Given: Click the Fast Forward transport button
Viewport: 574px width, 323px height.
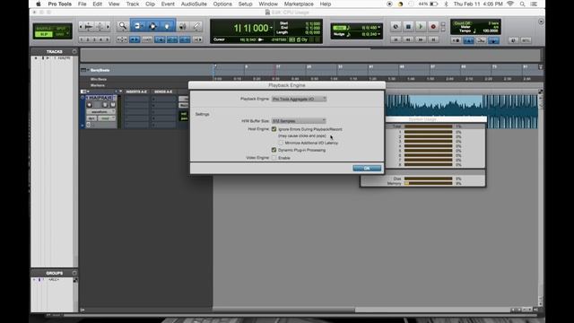Looking at the screenshot, I should click(x=421, y=39).
